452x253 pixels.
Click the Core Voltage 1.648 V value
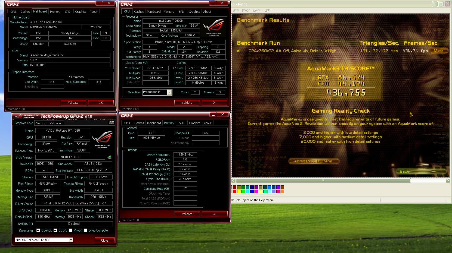(190, 36)
